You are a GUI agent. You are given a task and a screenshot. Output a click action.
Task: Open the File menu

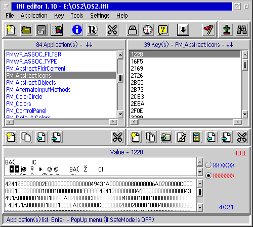click(x=10, y=16)
